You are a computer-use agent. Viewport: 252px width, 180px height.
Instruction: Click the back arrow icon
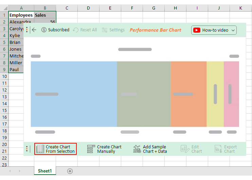(34, 30)
